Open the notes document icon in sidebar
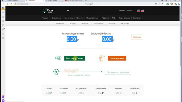The width and height of the screenshot is (182, 102). click(3, 38)
